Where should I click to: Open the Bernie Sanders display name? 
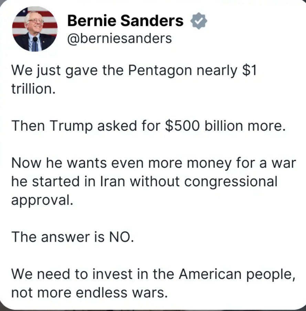125,21
